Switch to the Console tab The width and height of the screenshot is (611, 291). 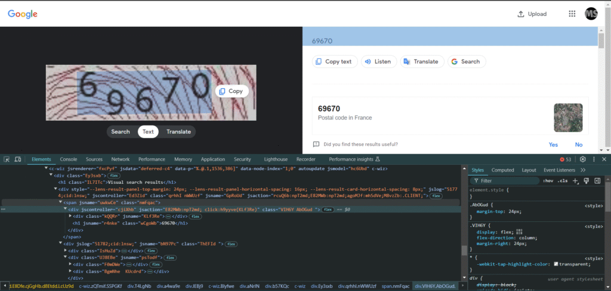(x=68, y=159)
